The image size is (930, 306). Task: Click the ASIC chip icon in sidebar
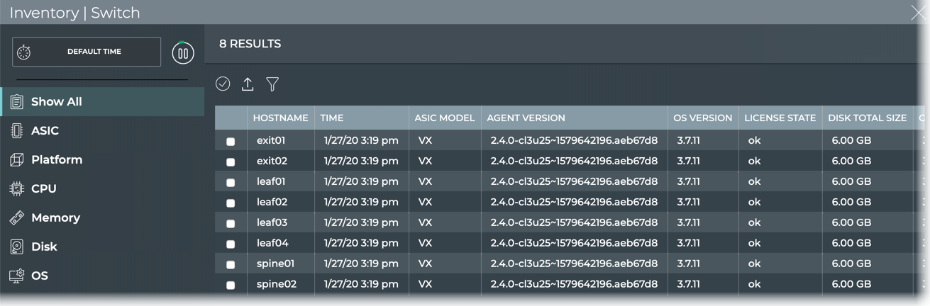[x=17, y=130]
